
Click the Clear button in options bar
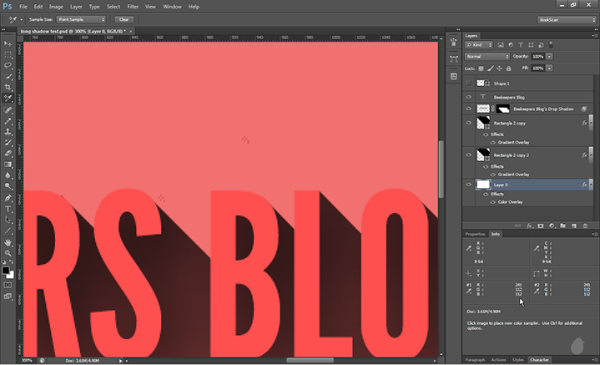tap(124, 18)
